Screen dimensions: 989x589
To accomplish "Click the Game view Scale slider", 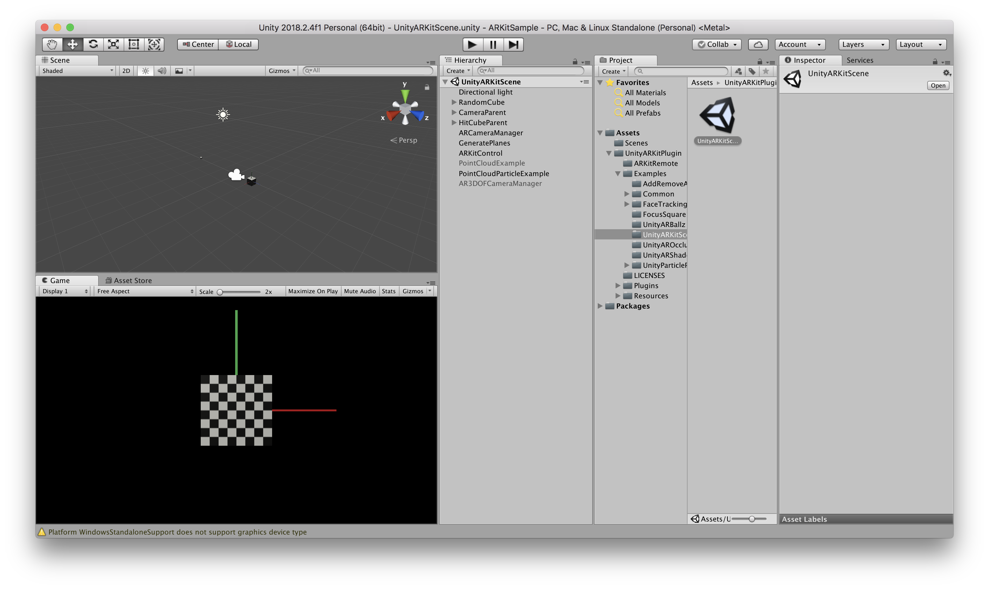I will tap(221, 291).
